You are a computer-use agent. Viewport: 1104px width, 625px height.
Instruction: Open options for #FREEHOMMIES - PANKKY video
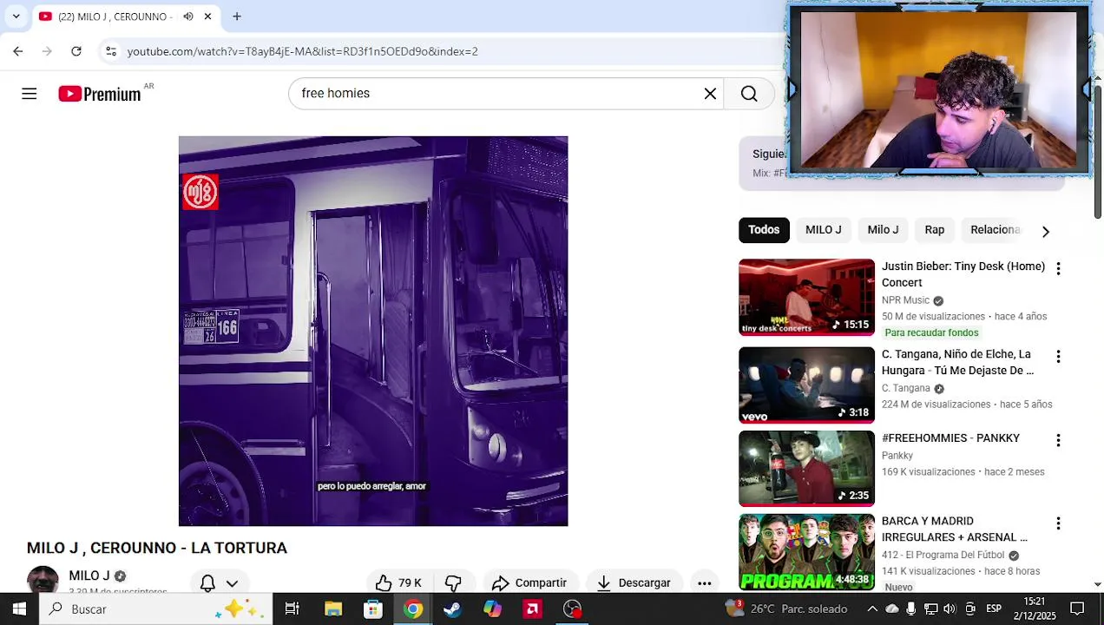(1058, 441)
